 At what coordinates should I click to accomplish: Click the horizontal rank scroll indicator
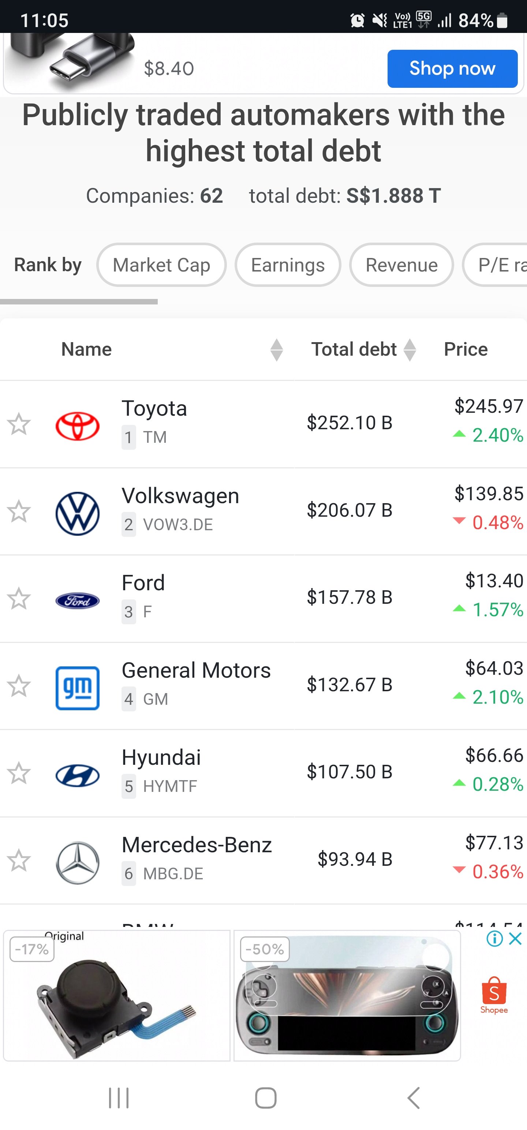79,302
